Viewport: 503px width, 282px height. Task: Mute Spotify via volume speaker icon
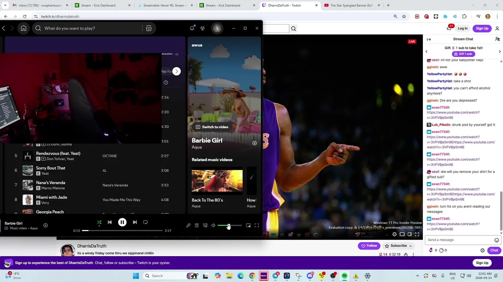click(213, 225)
